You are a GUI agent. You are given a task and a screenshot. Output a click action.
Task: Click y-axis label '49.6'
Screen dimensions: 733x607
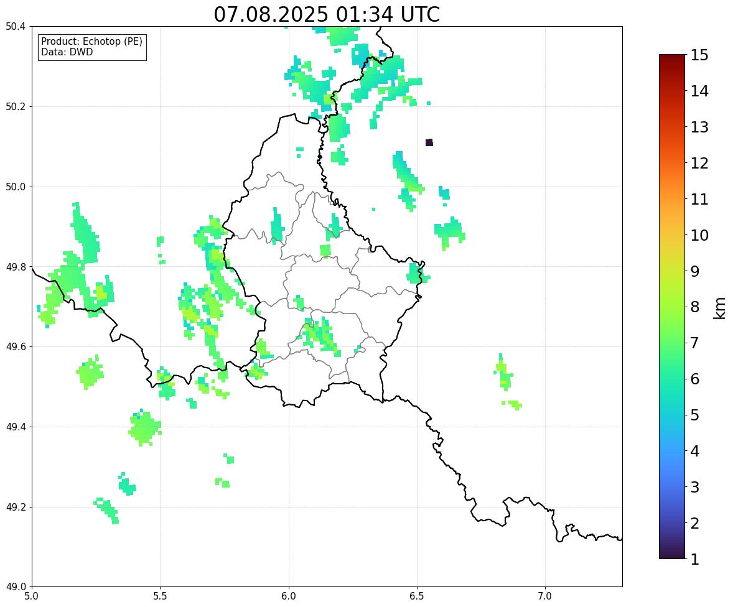pyautogui.click(x=16, y=346)
